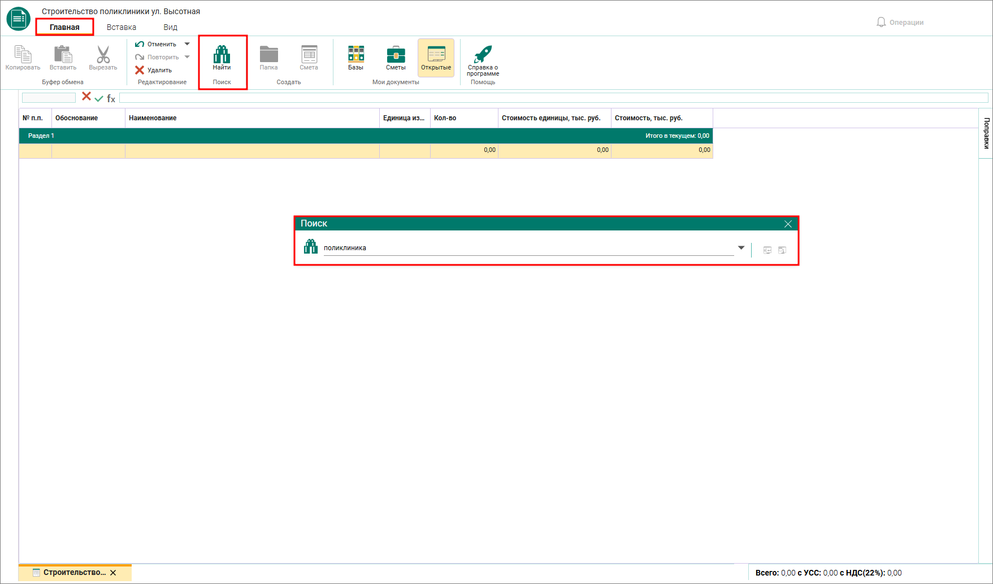This screenshot has width=993, height=584.
Task: Click the fx function icon in formula bar
Action: (111, 98)
